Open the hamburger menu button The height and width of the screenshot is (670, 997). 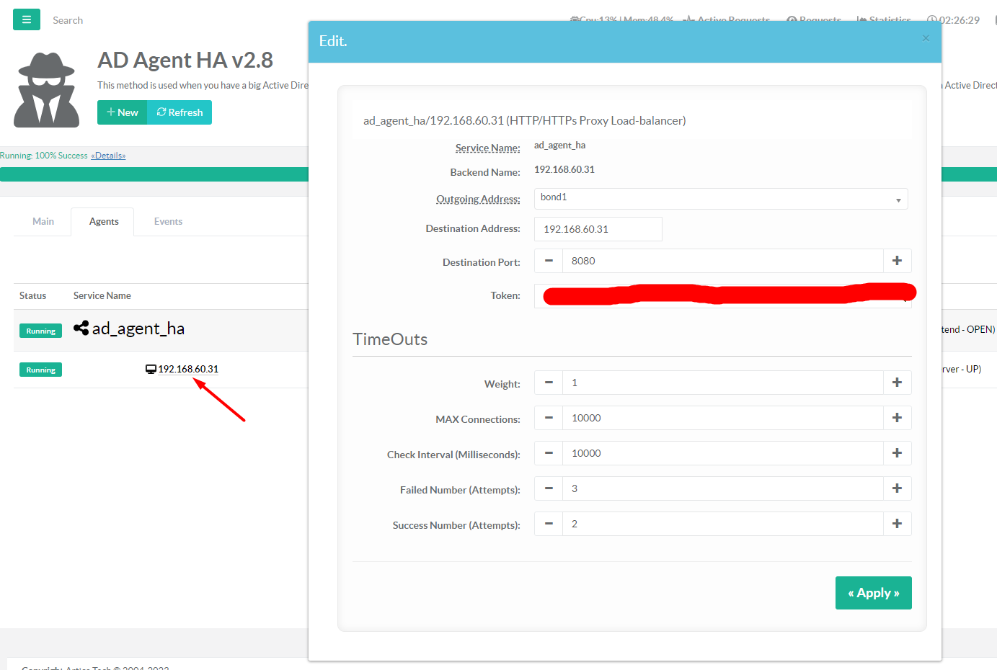point(27,19)
